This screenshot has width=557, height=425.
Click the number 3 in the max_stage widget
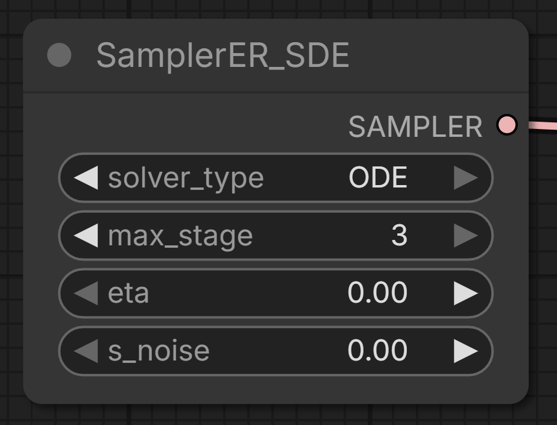399,235
